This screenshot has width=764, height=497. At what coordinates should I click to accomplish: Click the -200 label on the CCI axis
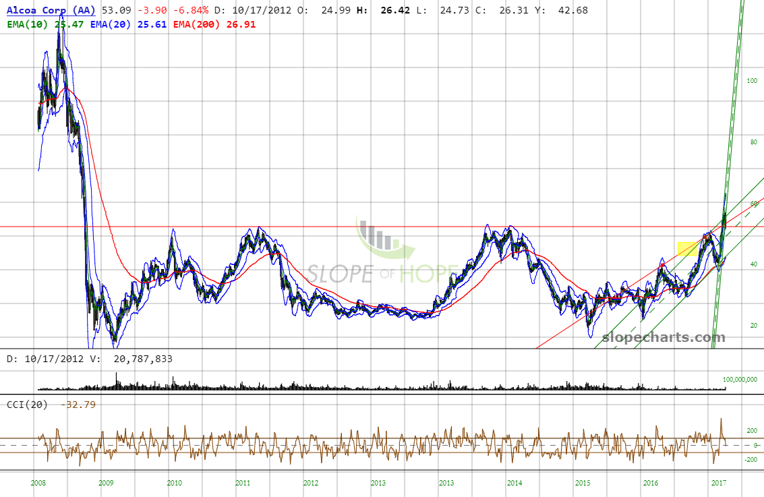[751, 459]
